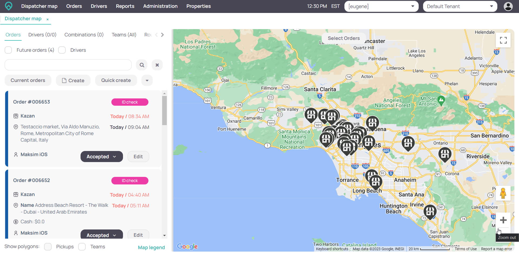
Task: Click the fullscreen icon on the map
Action: 503,40
